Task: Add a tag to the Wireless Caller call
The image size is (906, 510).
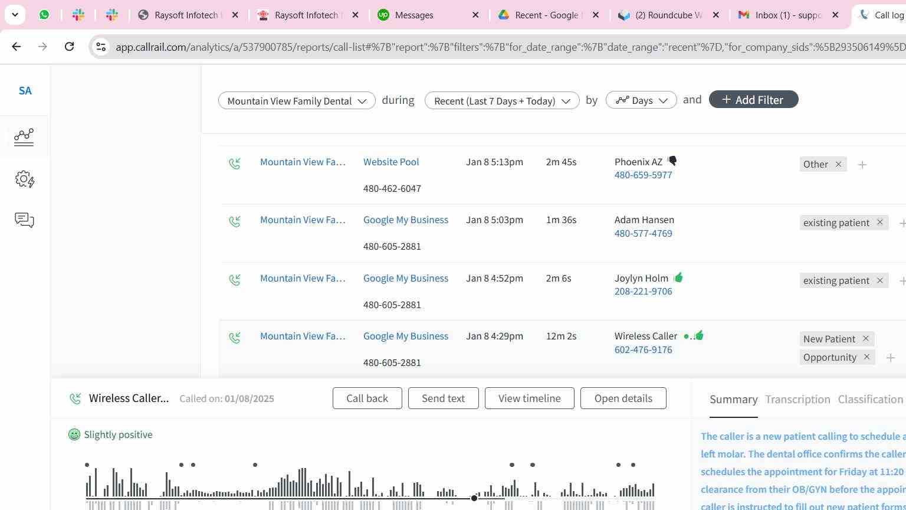Action: click(891, 358)
